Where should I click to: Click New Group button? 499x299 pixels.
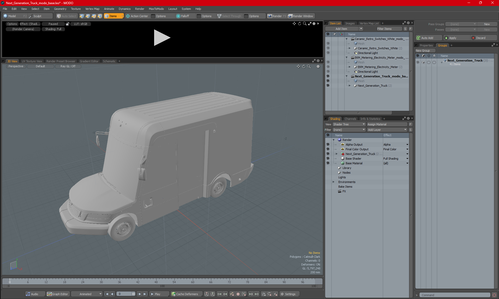425,51
